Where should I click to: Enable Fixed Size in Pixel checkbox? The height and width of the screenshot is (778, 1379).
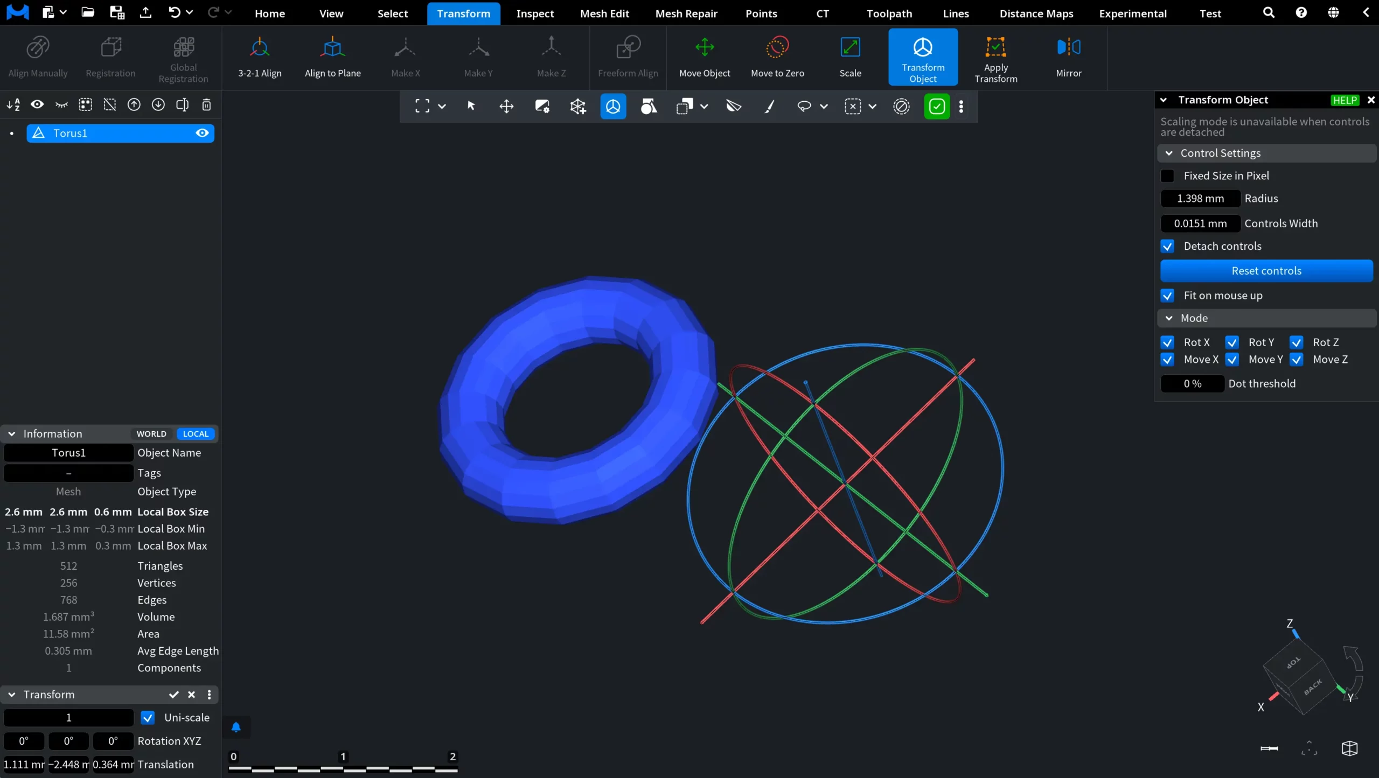point(1167,176)
